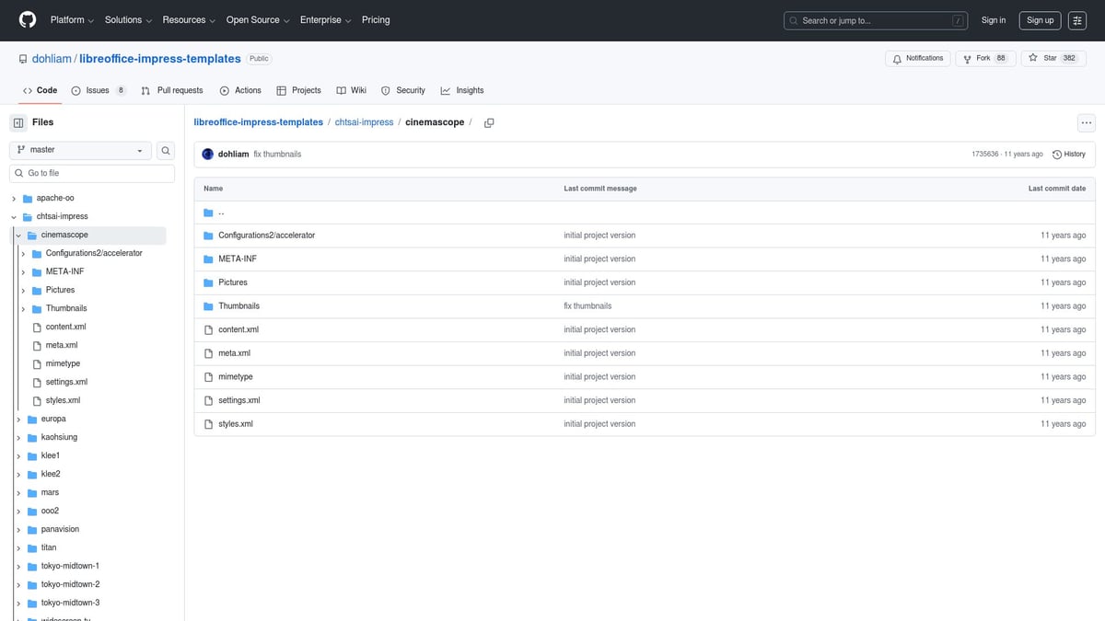The height and width of the screenshot is (621, 1105).
Task: Select the klee1 folder in tree
Action: click(x=50, y=455)
